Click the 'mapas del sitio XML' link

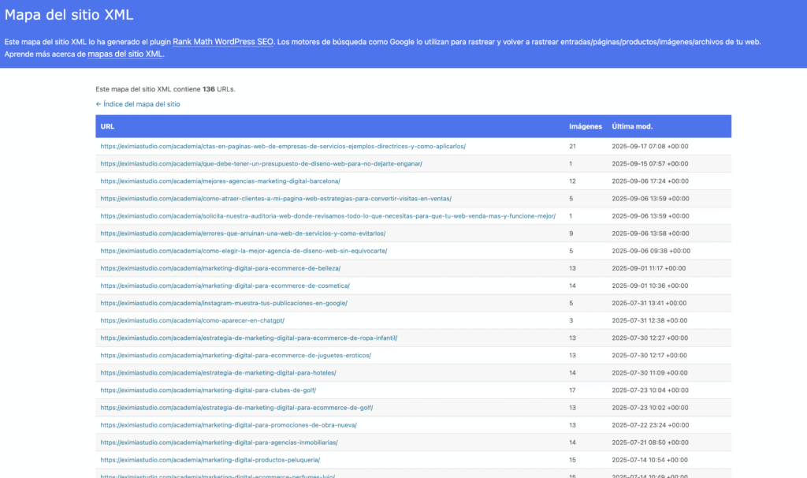click(x=125, y=54)
